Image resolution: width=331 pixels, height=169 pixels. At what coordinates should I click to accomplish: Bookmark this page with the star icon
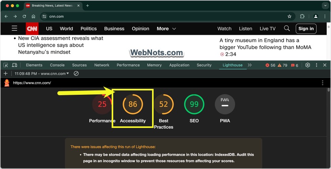click(289, 17)
